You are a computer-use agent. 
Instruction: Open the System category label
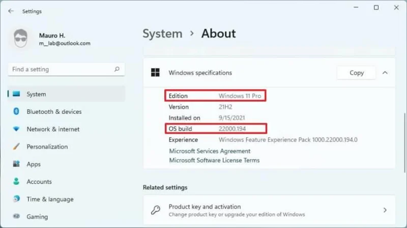click(x=36, y=94)
